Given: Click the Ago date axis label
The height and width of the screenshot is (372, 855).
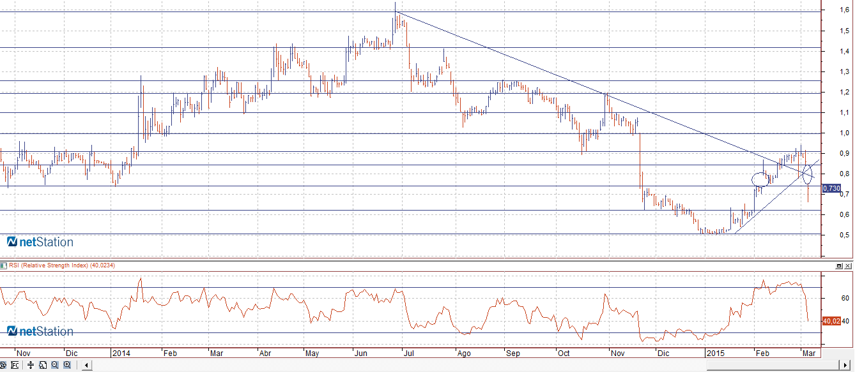Looking at the screenshot, I should pos(465,352).
